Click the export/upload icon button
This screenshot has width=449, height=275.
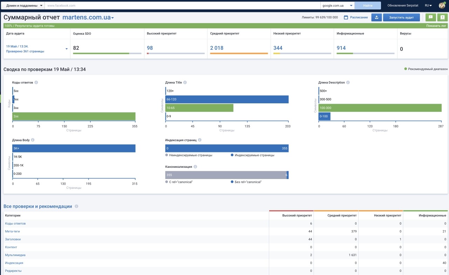[376, 18]
